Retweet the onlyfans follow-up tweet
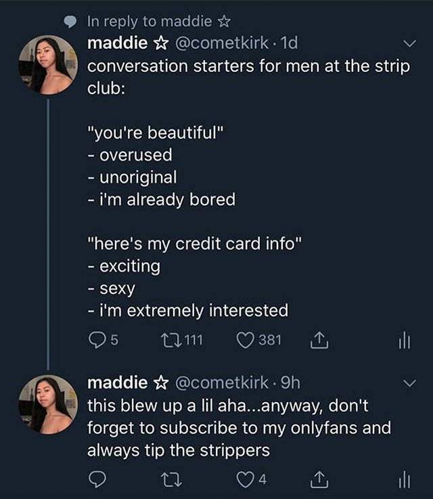 pos(171,479)
